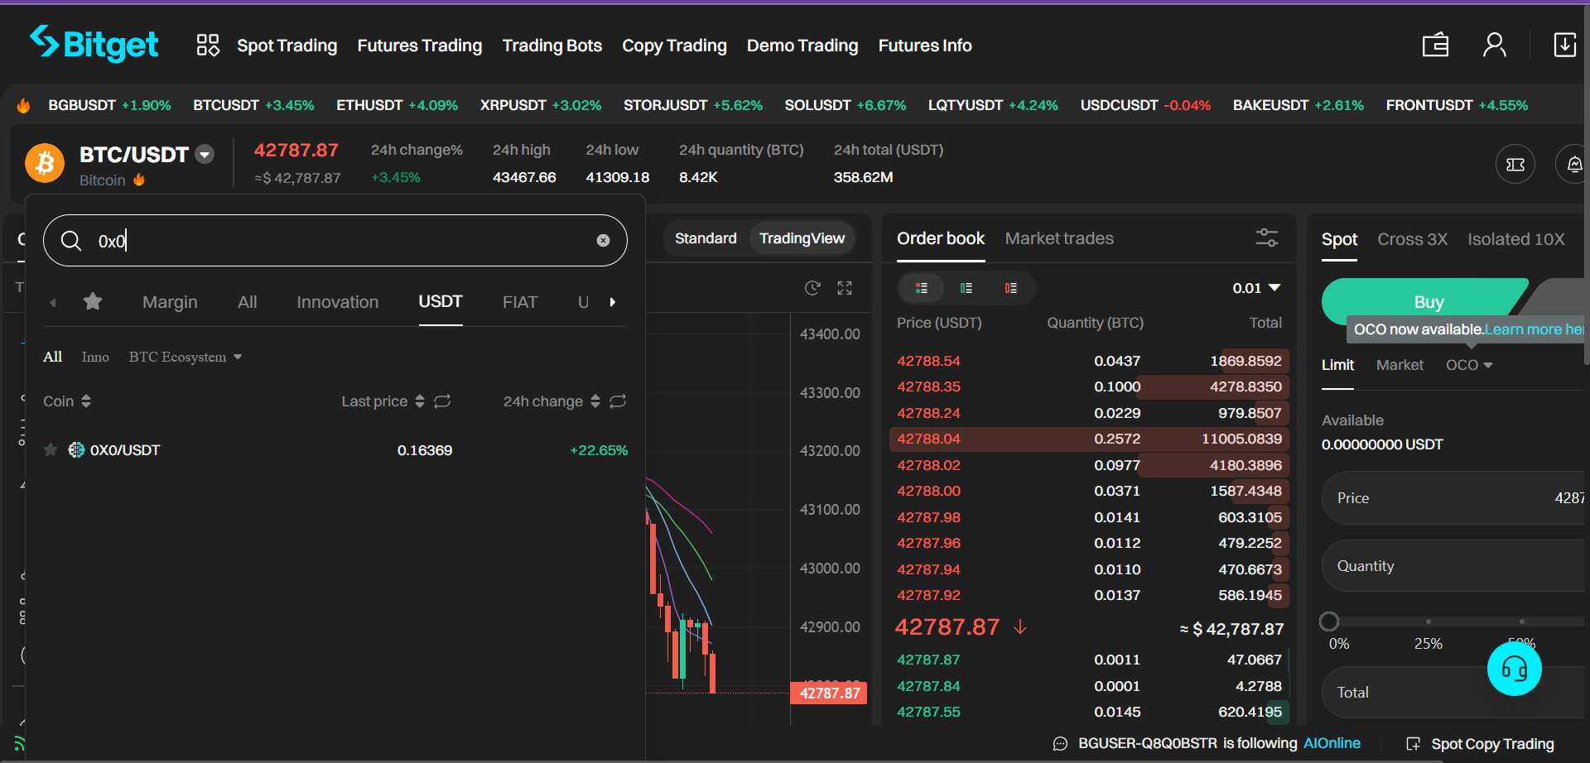Viewport: 1590px width, 763px height.
Task: Set the amount slider to 25%
Action: [x=1429, y=621]
